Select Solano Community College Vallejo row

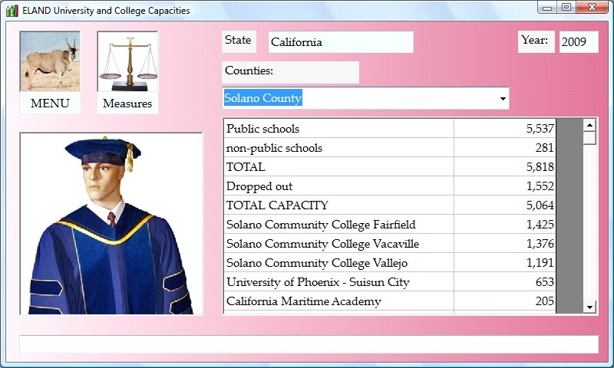coord(338,263)
